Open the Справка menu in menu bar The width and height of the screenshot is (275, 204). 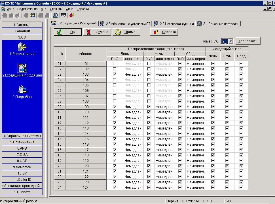click(82, 9)
